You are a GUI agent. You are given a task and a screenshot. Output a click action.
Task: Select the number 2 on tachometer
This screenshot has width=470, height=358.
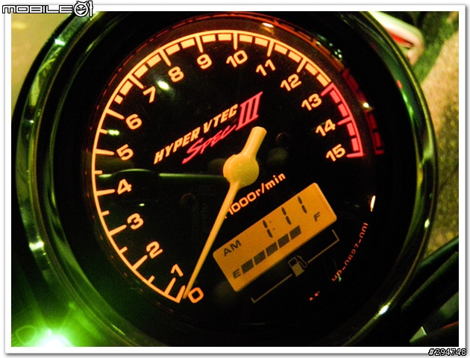pyautogui.click(x=154, y=250)
